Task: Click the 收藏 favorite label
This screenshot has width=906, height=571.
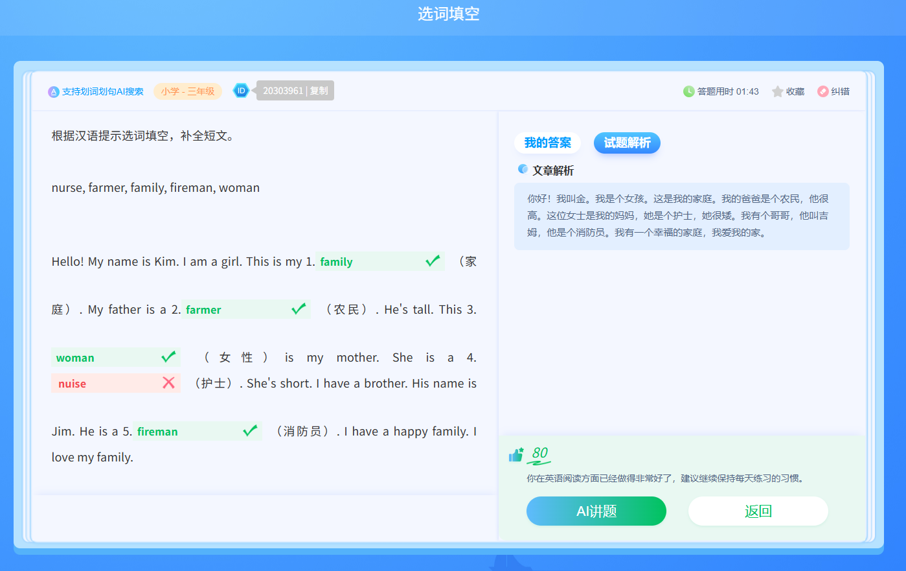Action: click(795, 91)
